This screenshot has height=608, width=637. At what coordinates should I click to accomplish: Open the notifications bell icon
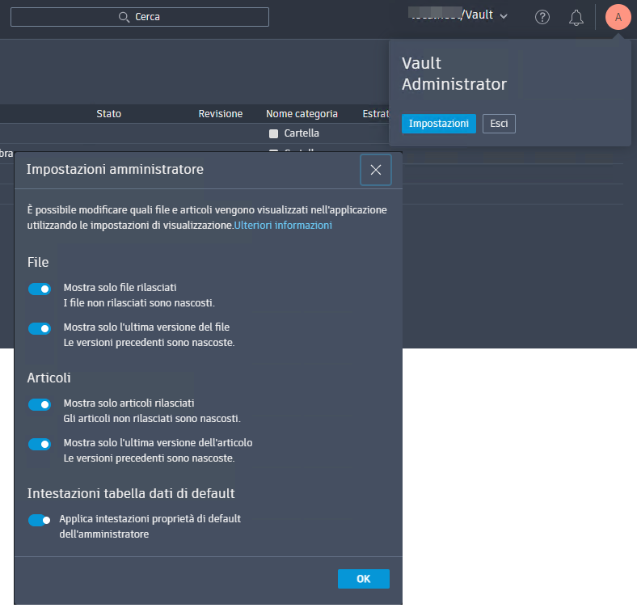[x=576, y=18]
